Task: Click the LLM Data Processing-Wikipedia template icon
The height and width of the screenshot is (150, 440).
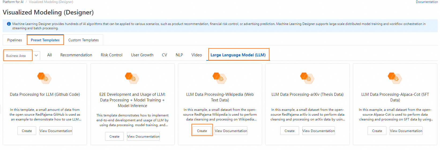Action: [220, 78]
